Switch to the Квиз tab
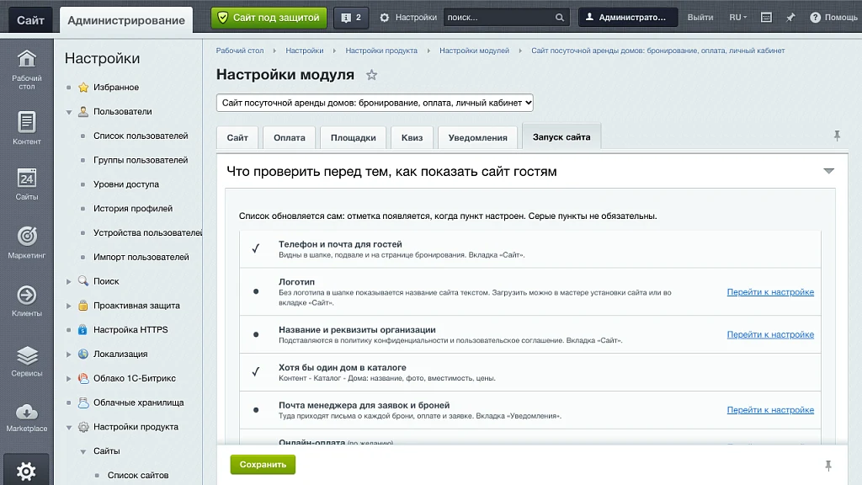 (412, 137)
